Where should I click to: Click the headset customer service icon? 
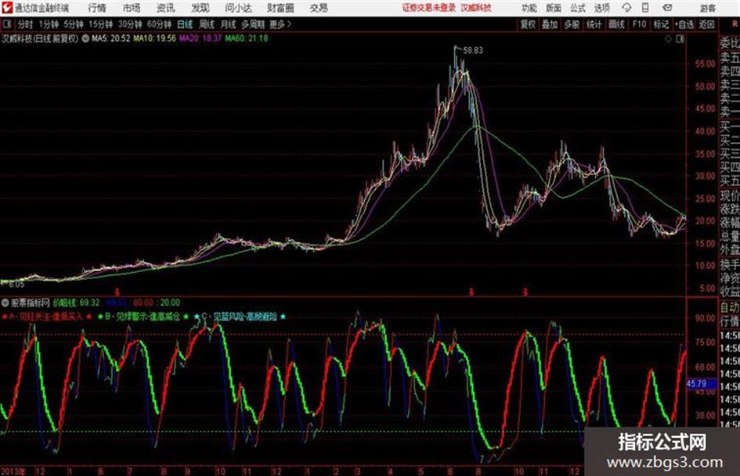[x=626, y=8]
